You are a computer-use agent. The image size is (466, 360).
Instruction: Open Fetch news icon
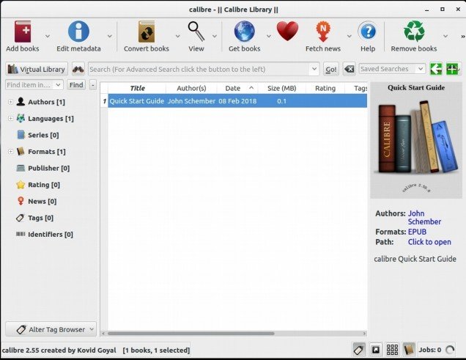(323, 32)
